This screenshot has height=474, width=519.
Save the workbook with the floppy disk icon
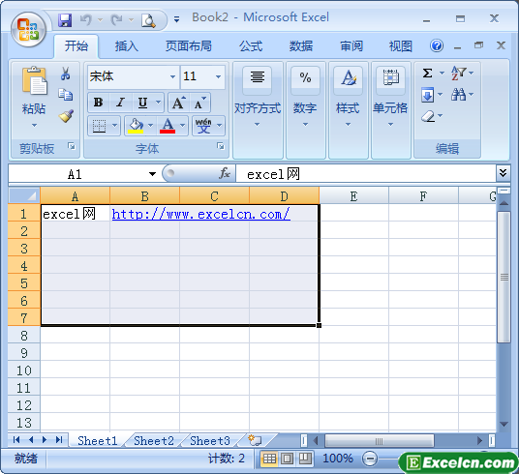coord(65,20)
